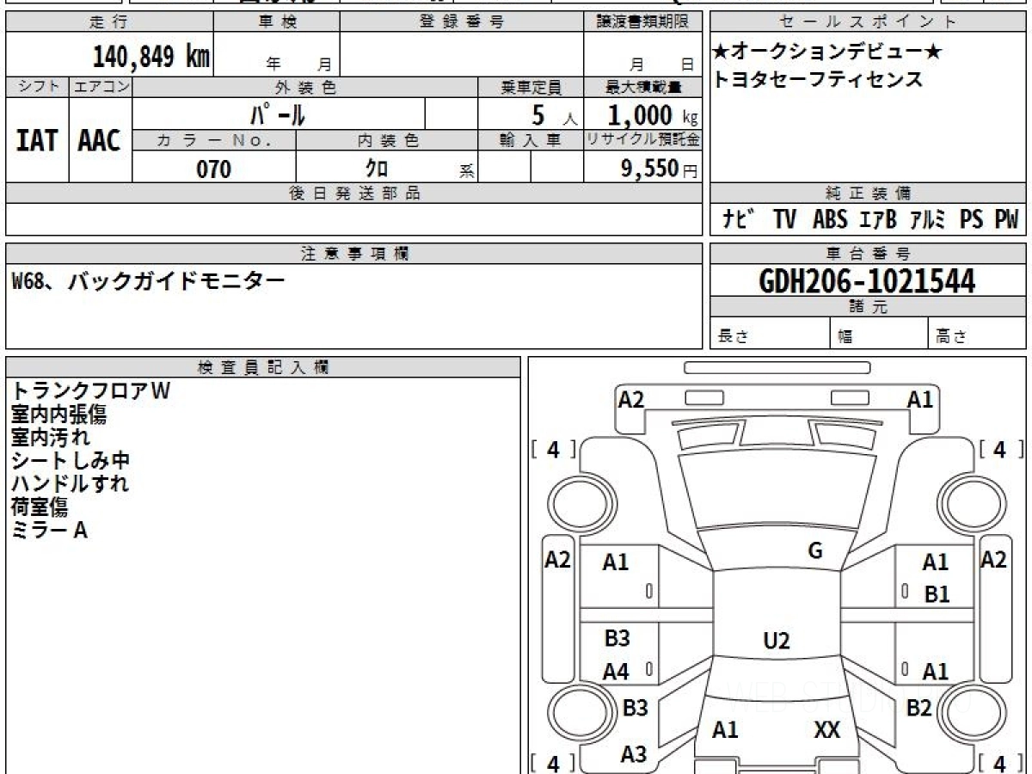Click the 純正装備 section header
This screenshot has width=1032, height=774.
[x=869, y=193]
